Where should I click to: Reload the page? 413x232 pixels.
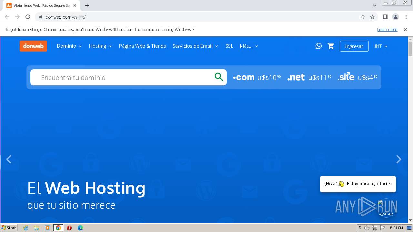28,17
